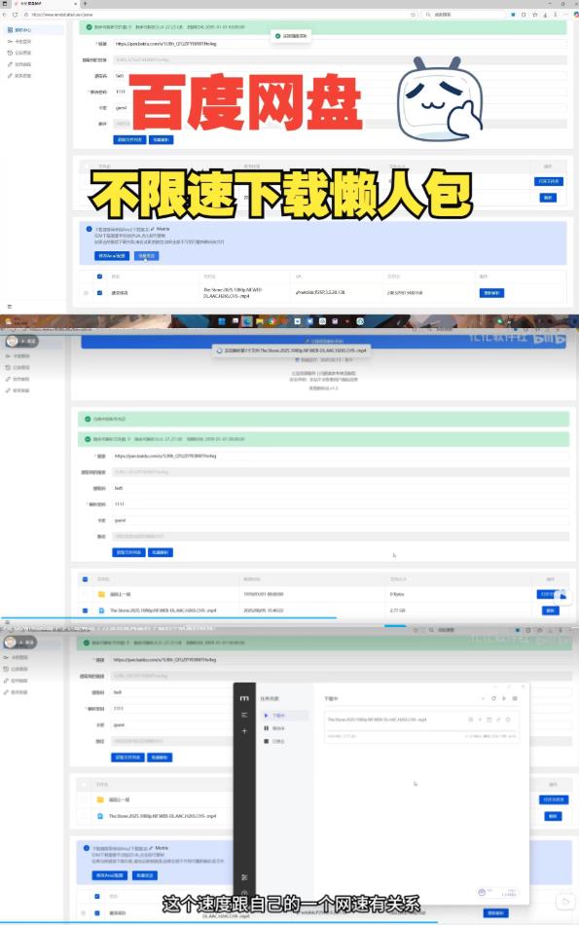Click the '批量解析' button in the top frame
The image size is (579, 925).
[161, 140]
